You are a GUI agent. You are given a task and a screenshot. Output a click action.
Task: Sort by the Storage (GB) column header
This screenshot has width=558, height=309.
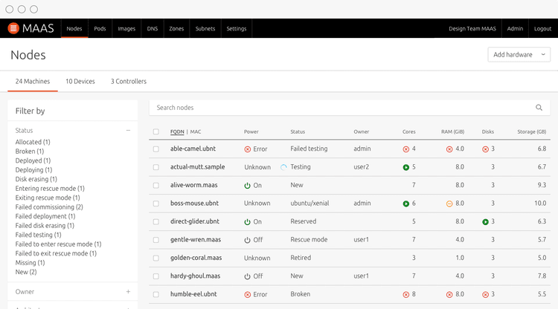point(532,131)
